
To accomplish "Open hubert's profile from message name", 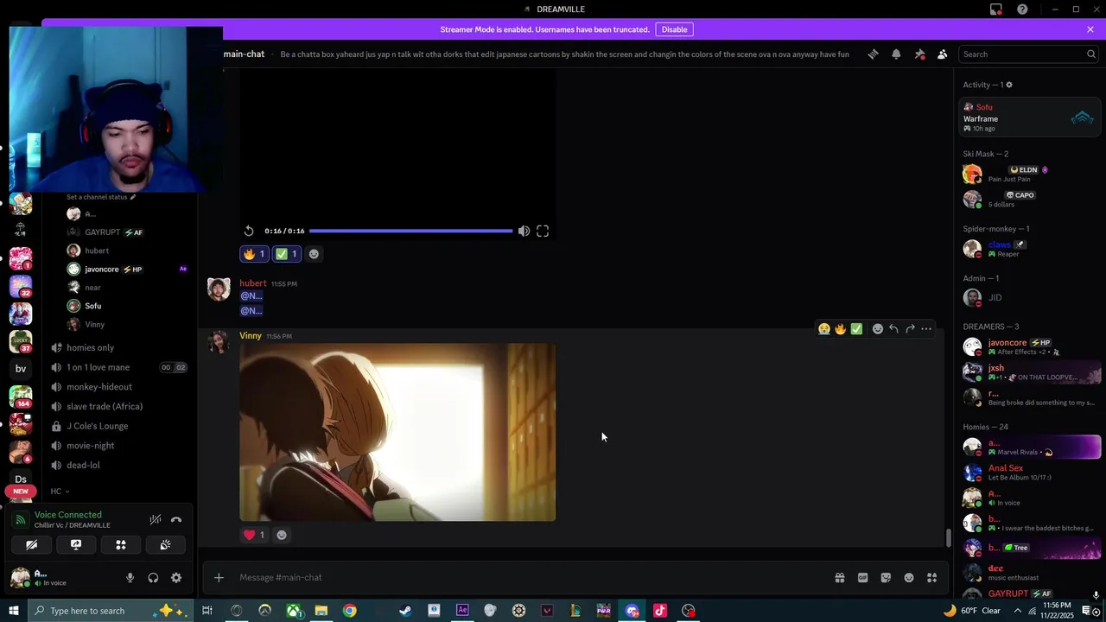I will click(253, 283).
